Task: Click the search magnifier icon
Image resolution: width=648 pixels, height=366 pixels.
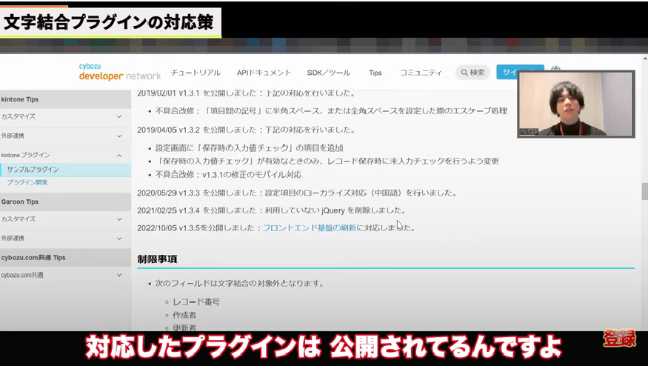Action: point(464,73)
